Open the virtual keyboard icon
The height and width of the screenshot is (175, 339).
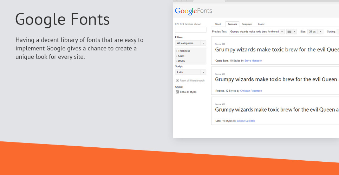[289, 31]
